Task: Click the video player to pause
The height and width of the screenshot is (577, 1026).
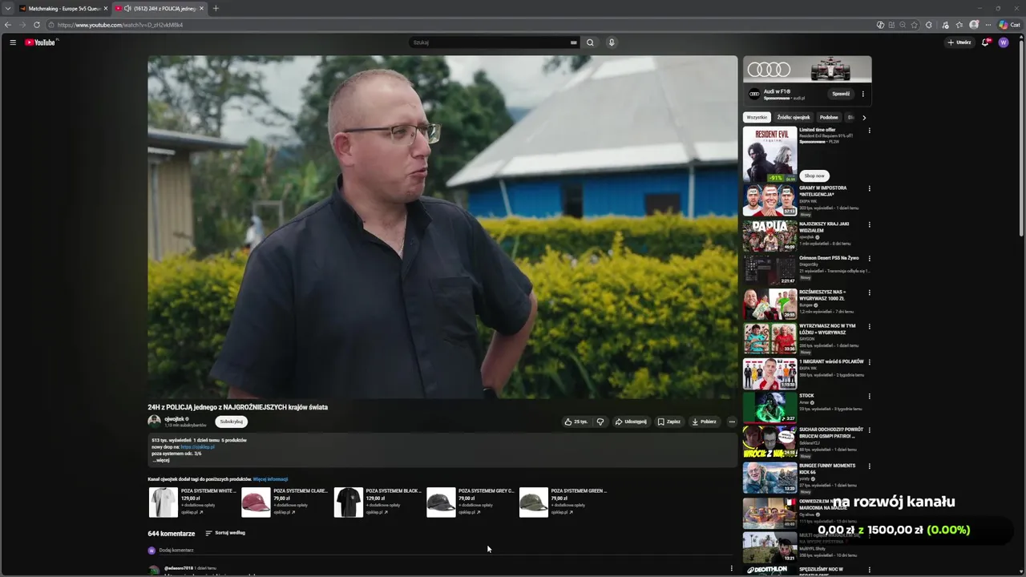Action: (442, 227)
